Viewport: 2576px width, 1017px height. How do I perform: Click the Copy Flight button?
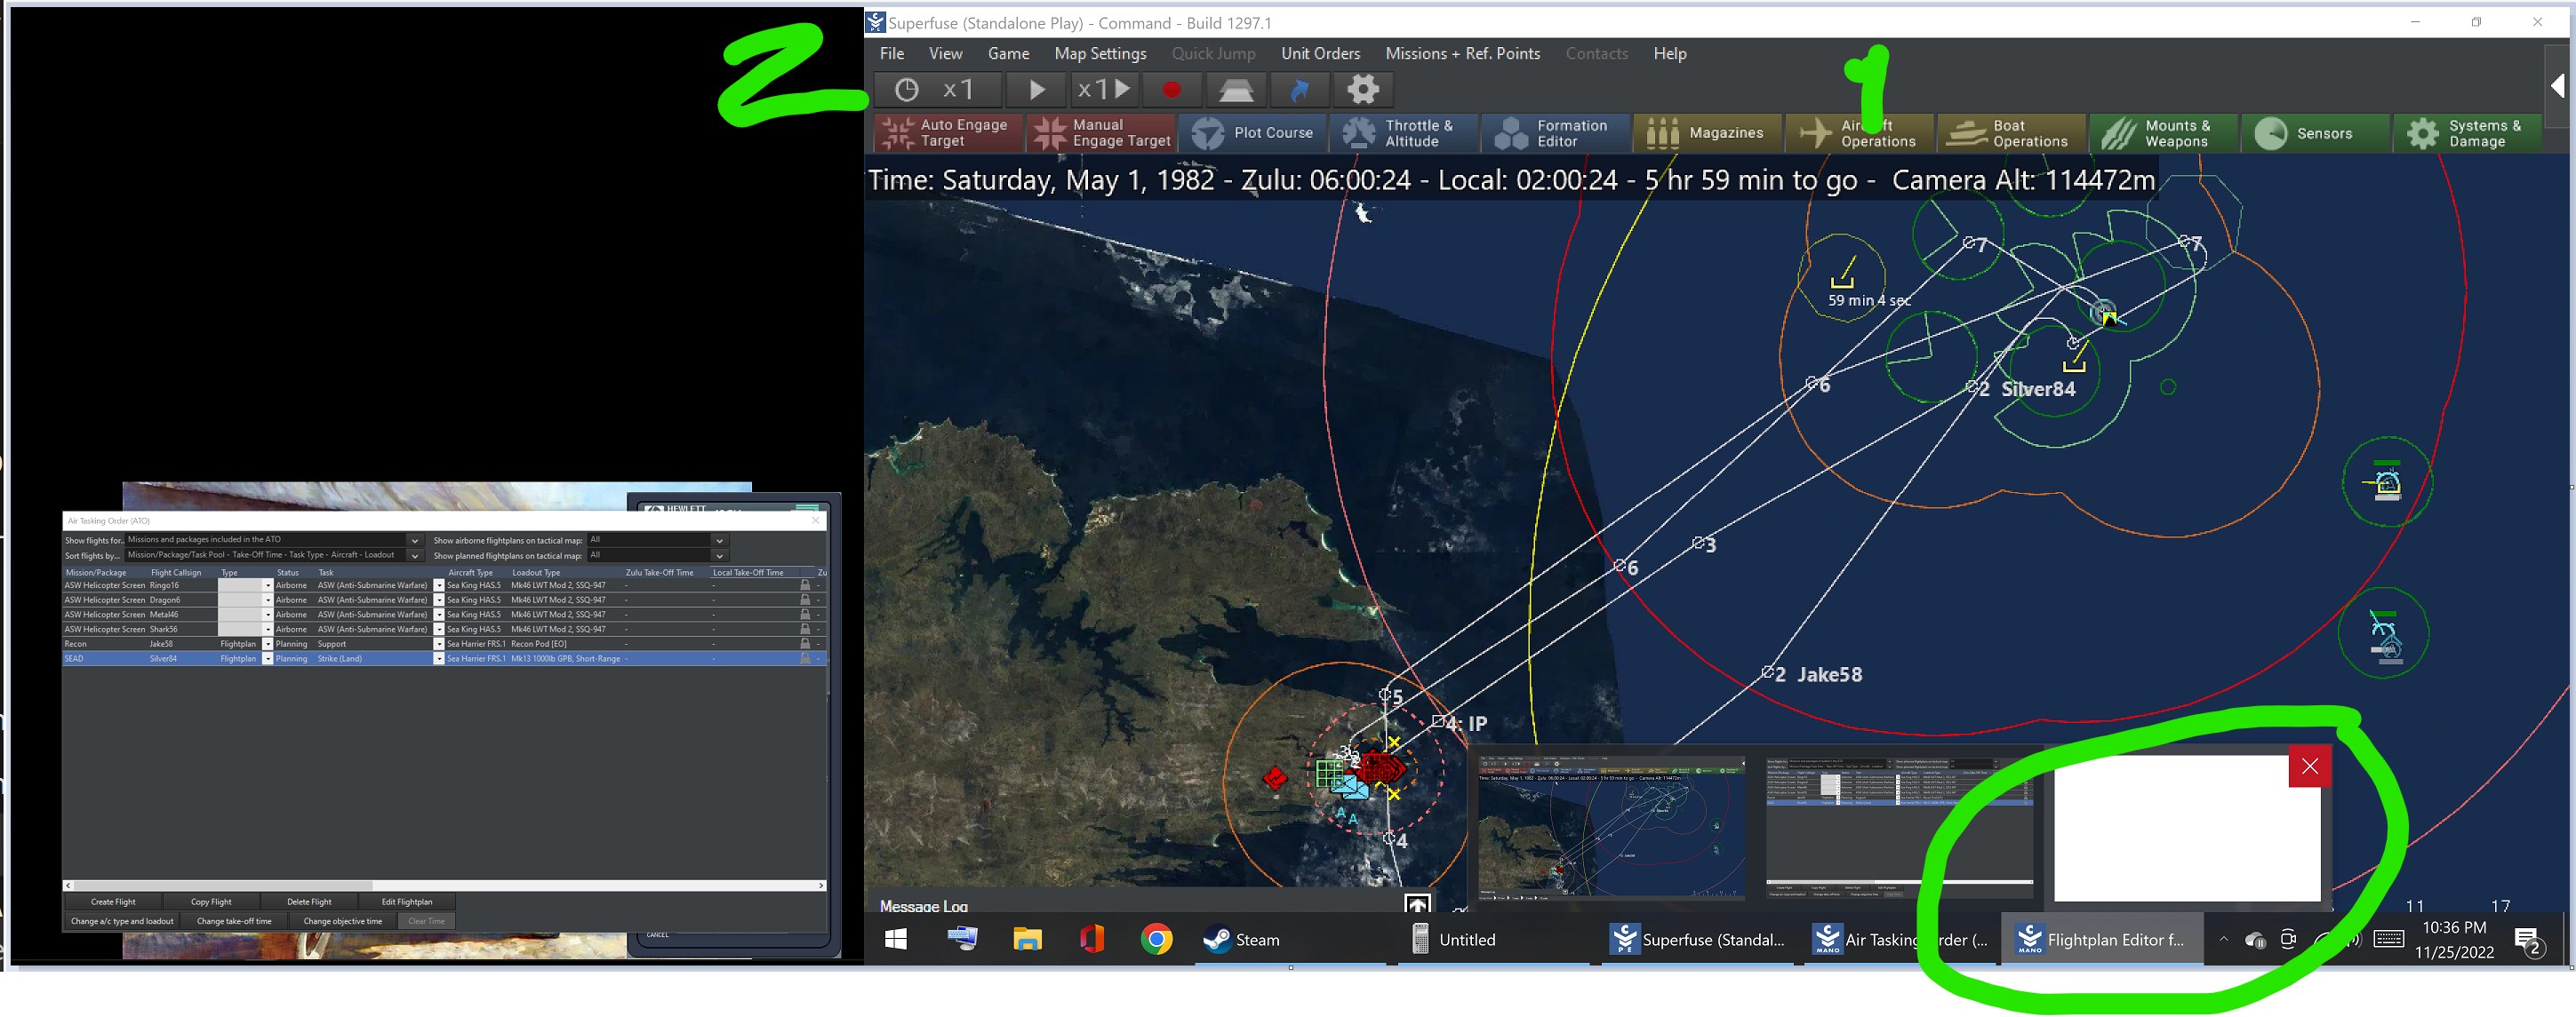(211, 902)
